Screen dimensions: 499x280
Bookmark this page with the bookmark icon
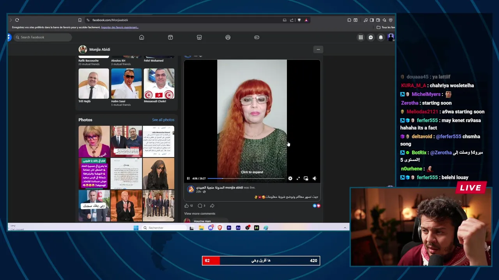(x=80, y=20)
